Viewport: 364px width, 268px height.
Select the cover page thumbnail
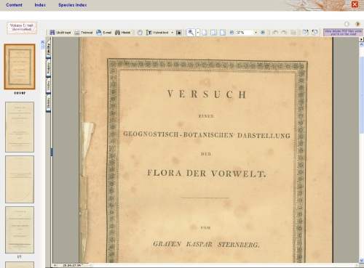tap(20, 67)
